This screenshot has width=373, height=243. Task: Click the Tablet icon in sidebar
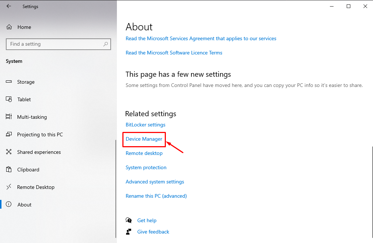(9, 99)
